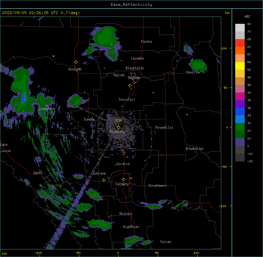Click the purple 36-39 dBZ legend swatch
263x257 pixels.
click(240, 104)
